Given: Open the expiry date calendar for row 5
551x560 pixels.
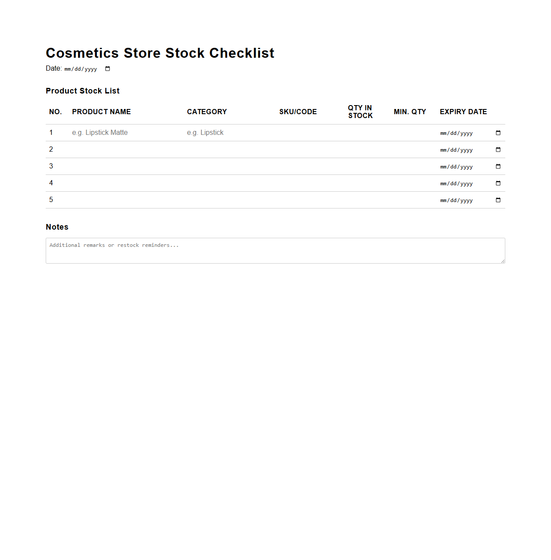Looking at the screenshot, I should tap(498, 200).
